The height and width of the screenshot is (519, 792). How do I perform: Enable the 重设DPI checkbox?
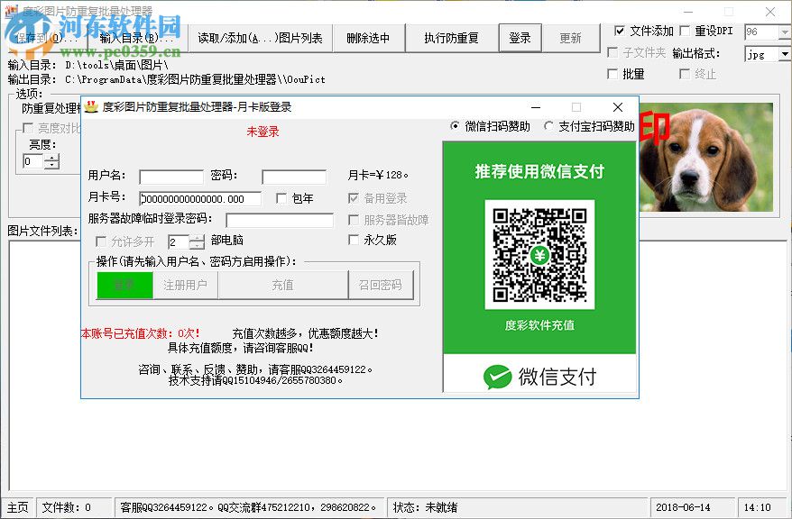(x=686, y=30)
